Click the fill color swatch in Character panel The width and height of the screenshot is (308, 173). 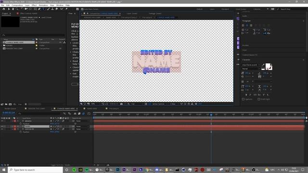tap(268, 66)
